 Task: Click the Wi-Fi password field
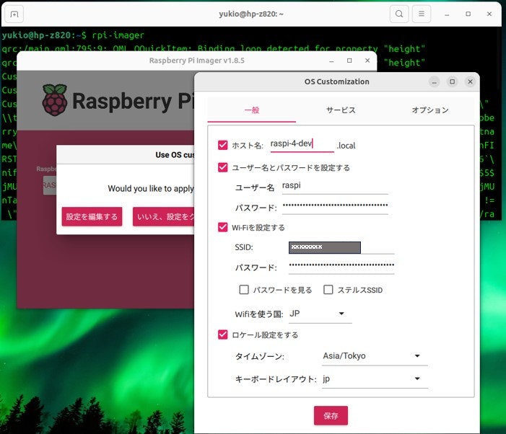click(x=341, y=266)
